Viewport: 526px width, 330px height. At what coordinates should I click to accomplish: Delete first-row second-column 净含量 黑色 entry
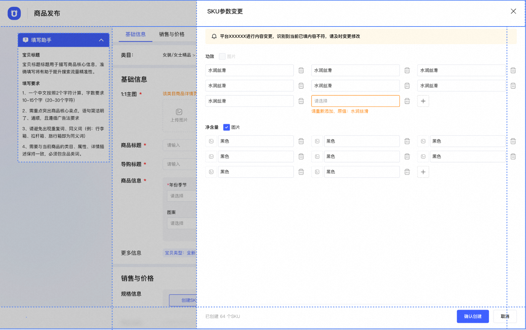click(407, 141)
